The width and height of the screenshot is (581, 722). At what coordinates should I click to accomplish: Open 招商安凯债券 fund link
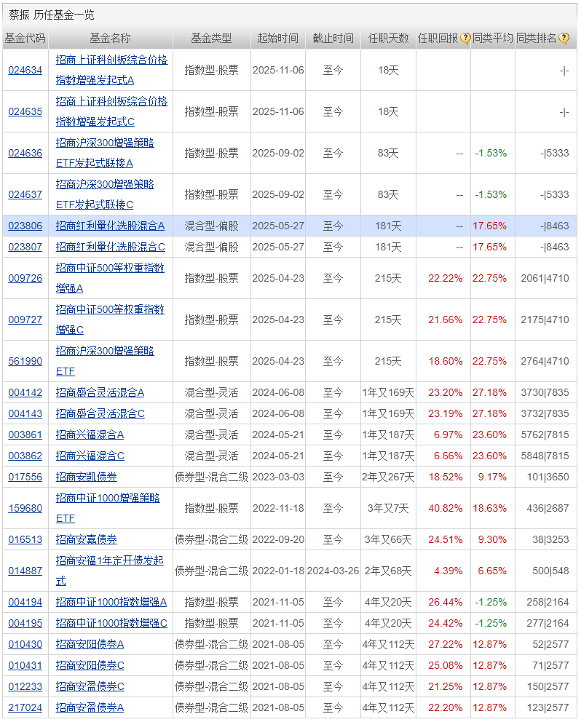(x=86, y=477)
